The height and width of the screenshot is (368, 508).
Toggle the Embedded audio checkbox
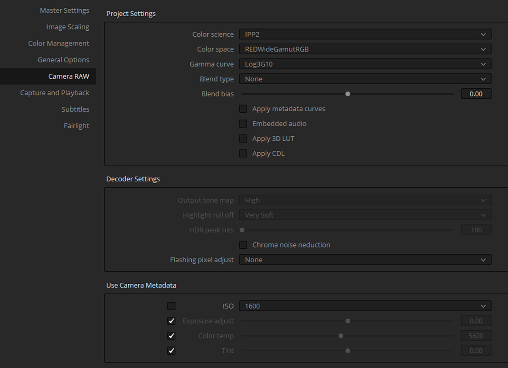pyautogui.click(x=243, y=124)
